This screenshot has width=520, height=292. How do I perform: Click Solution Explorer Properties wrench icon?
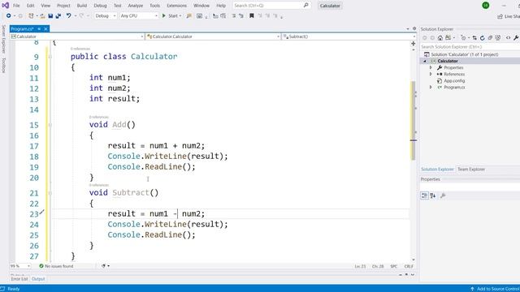click(x=516, y=38)
